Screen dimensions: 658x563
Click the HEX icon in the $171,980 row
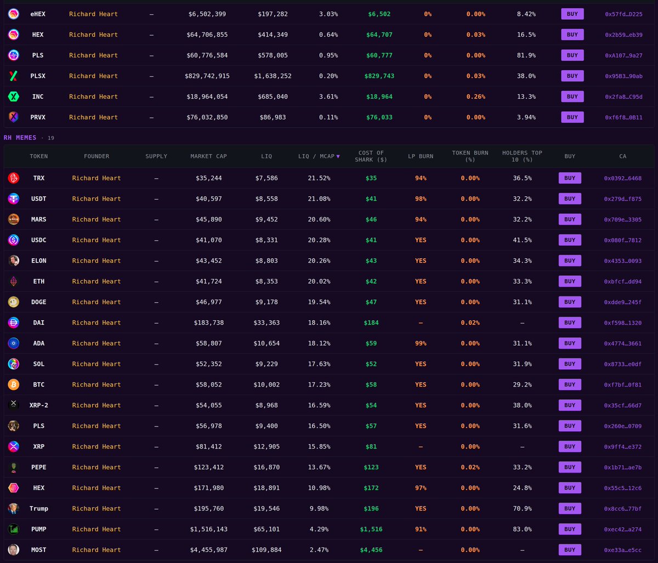(x=14, y=488)
